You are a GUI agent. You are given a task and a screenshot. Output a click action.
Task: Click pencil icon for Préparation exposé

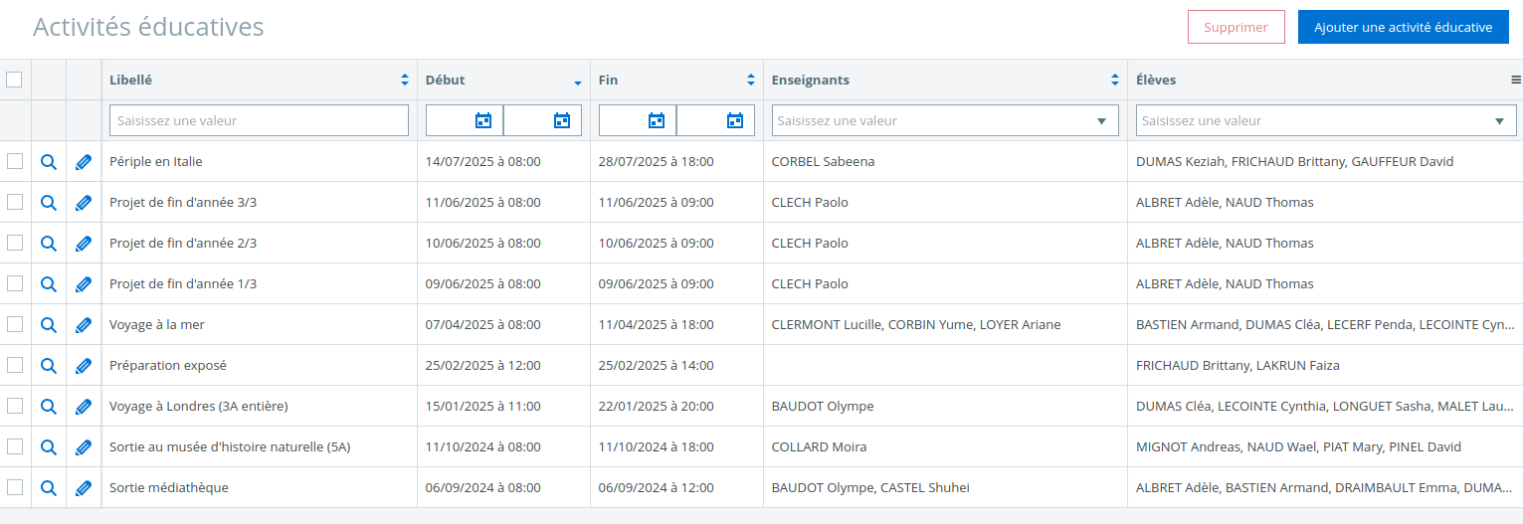(x=84, y=365)
